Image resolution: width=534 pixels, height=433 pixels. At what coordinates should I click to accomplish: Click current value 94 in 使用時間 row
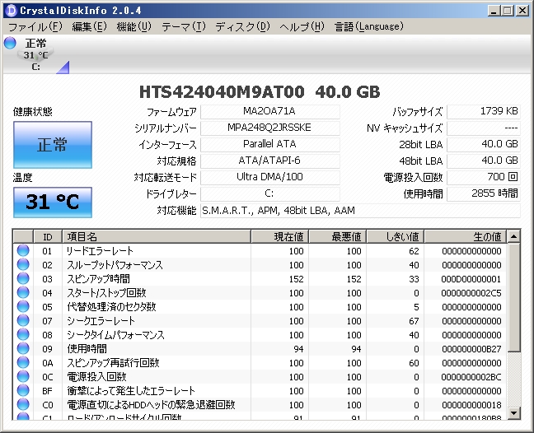coord(298,349)
